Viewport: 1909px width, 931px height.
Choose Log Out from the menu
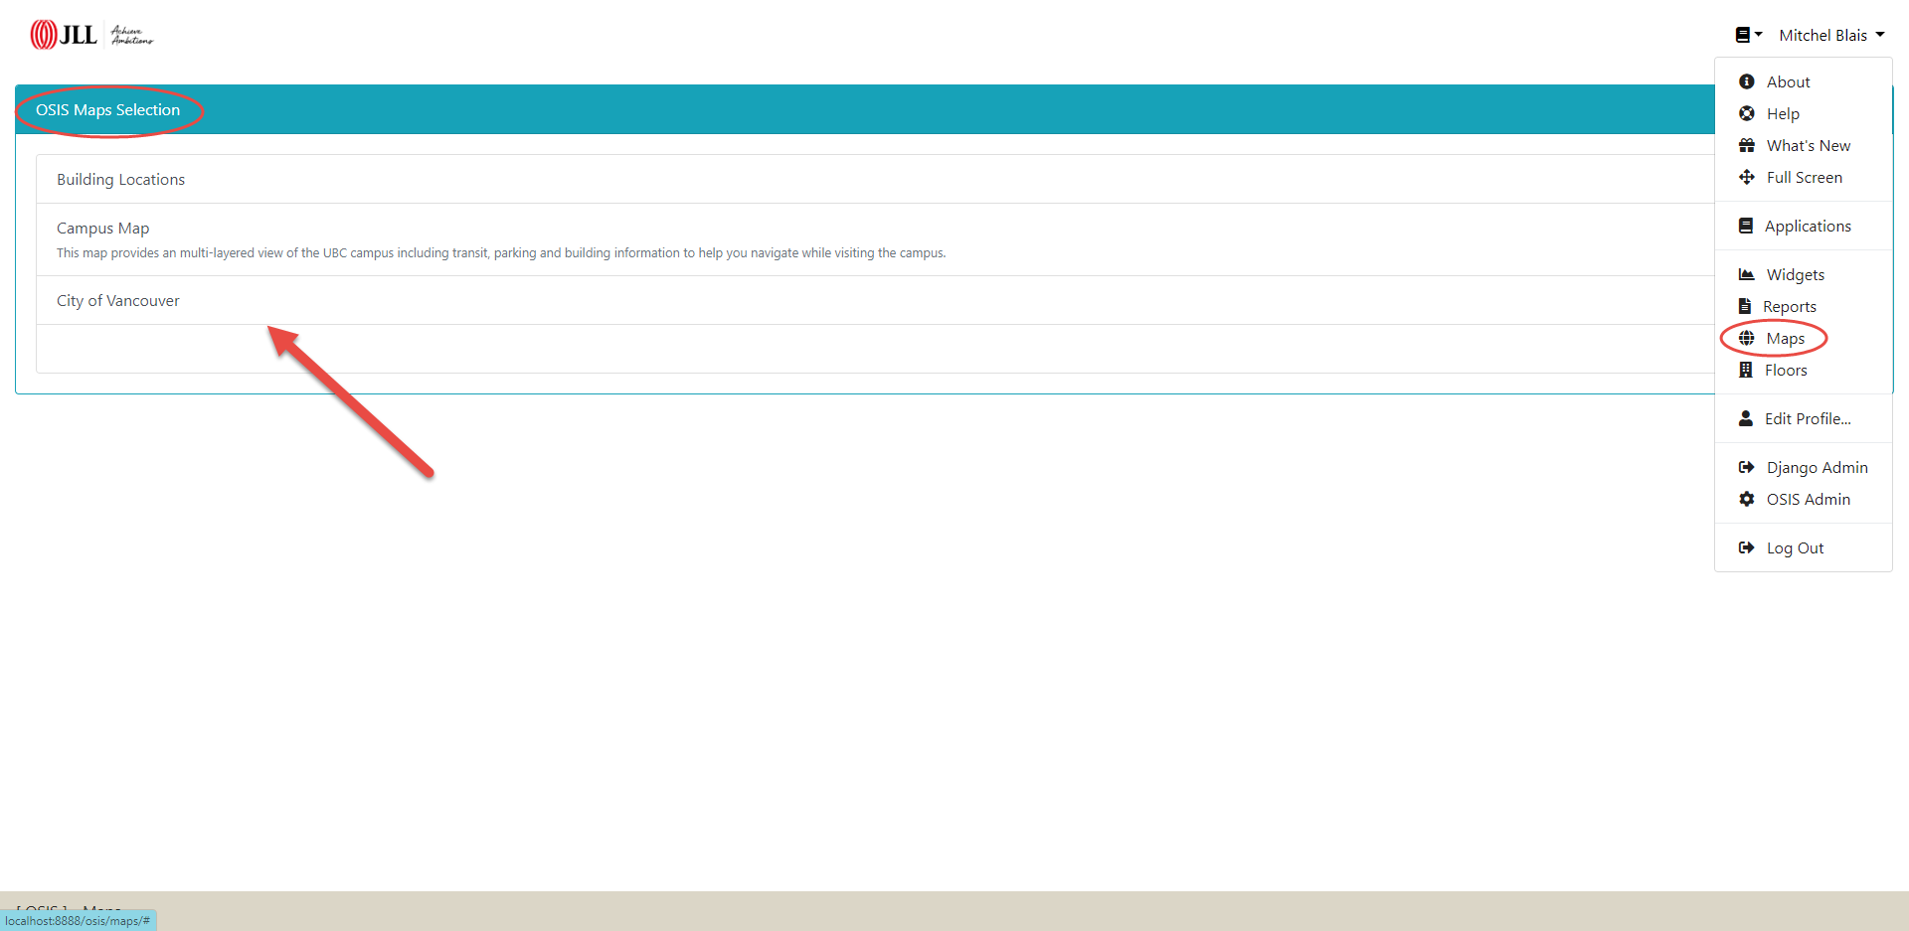(x=1795, y=547)
